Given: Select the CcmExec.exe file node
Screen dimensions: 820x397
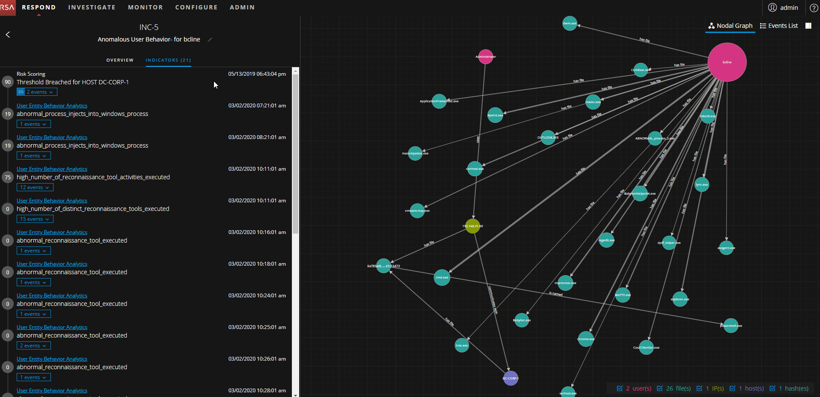Looking at the screenshot, I should tap(641, 70).
